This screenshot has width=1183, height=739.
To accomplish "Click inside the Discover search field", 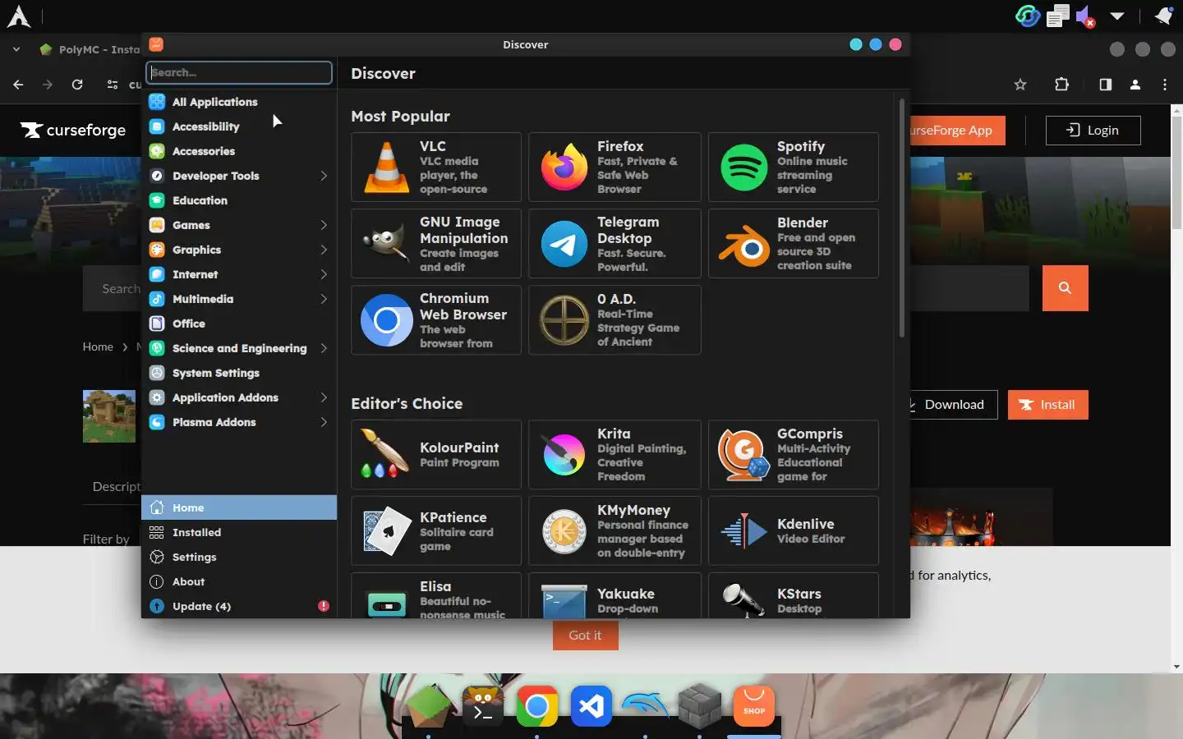I will pos(239,72).
